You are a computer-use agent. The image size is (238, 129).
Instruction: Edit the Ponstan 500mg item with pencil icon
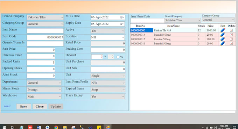(x=223, y=39)
